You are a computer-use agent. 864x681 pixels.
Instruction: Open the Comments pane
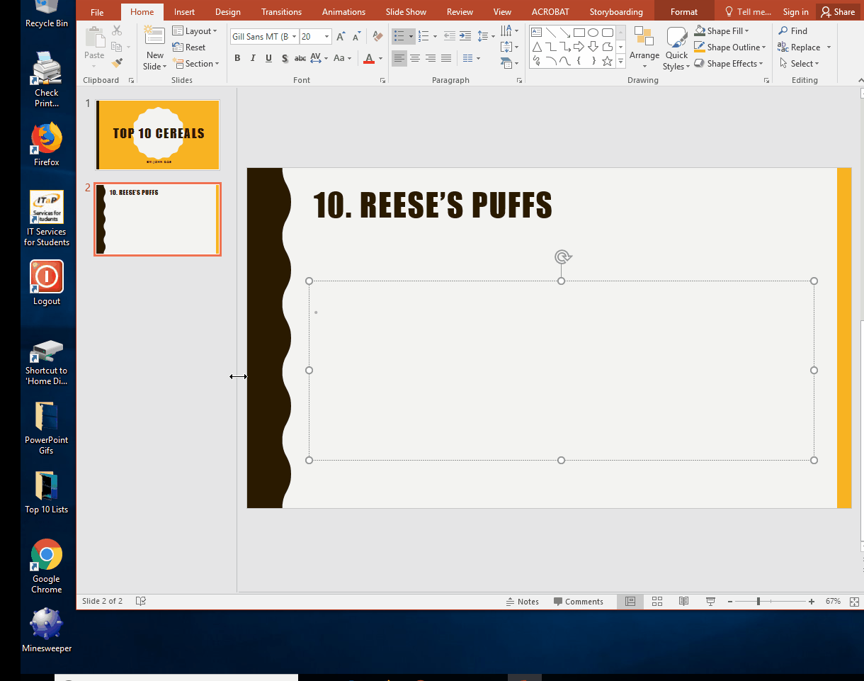point(579,602)
